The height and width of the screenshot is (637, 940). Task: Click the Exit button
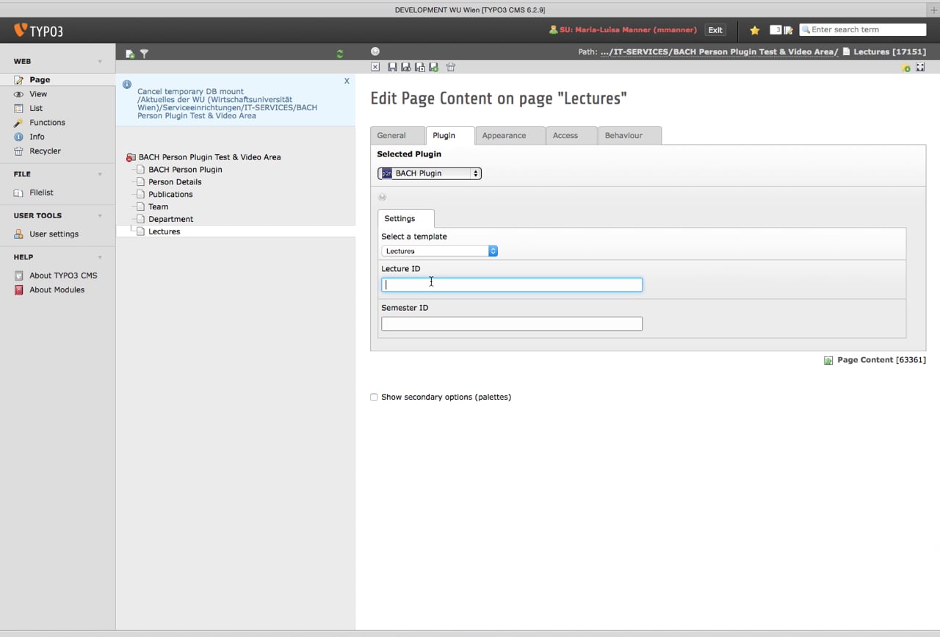[x=715, y=30]
